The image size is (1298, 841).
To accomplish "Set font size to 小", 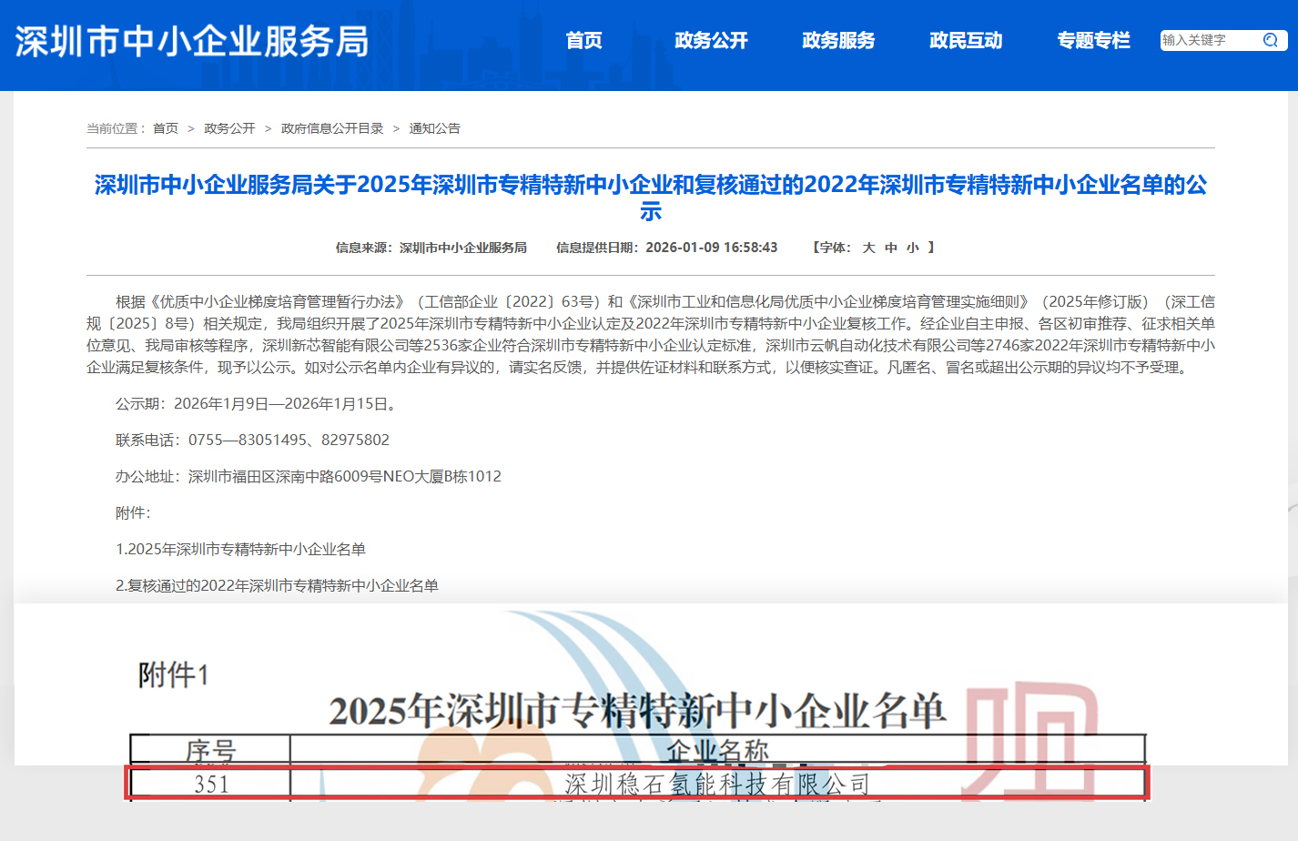I will (x=912, y=248).
